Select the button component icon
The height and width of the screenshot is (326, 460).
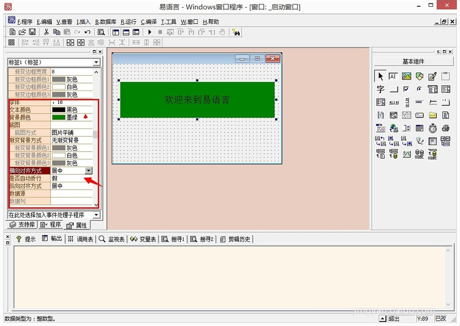click(x=393, y=89)
